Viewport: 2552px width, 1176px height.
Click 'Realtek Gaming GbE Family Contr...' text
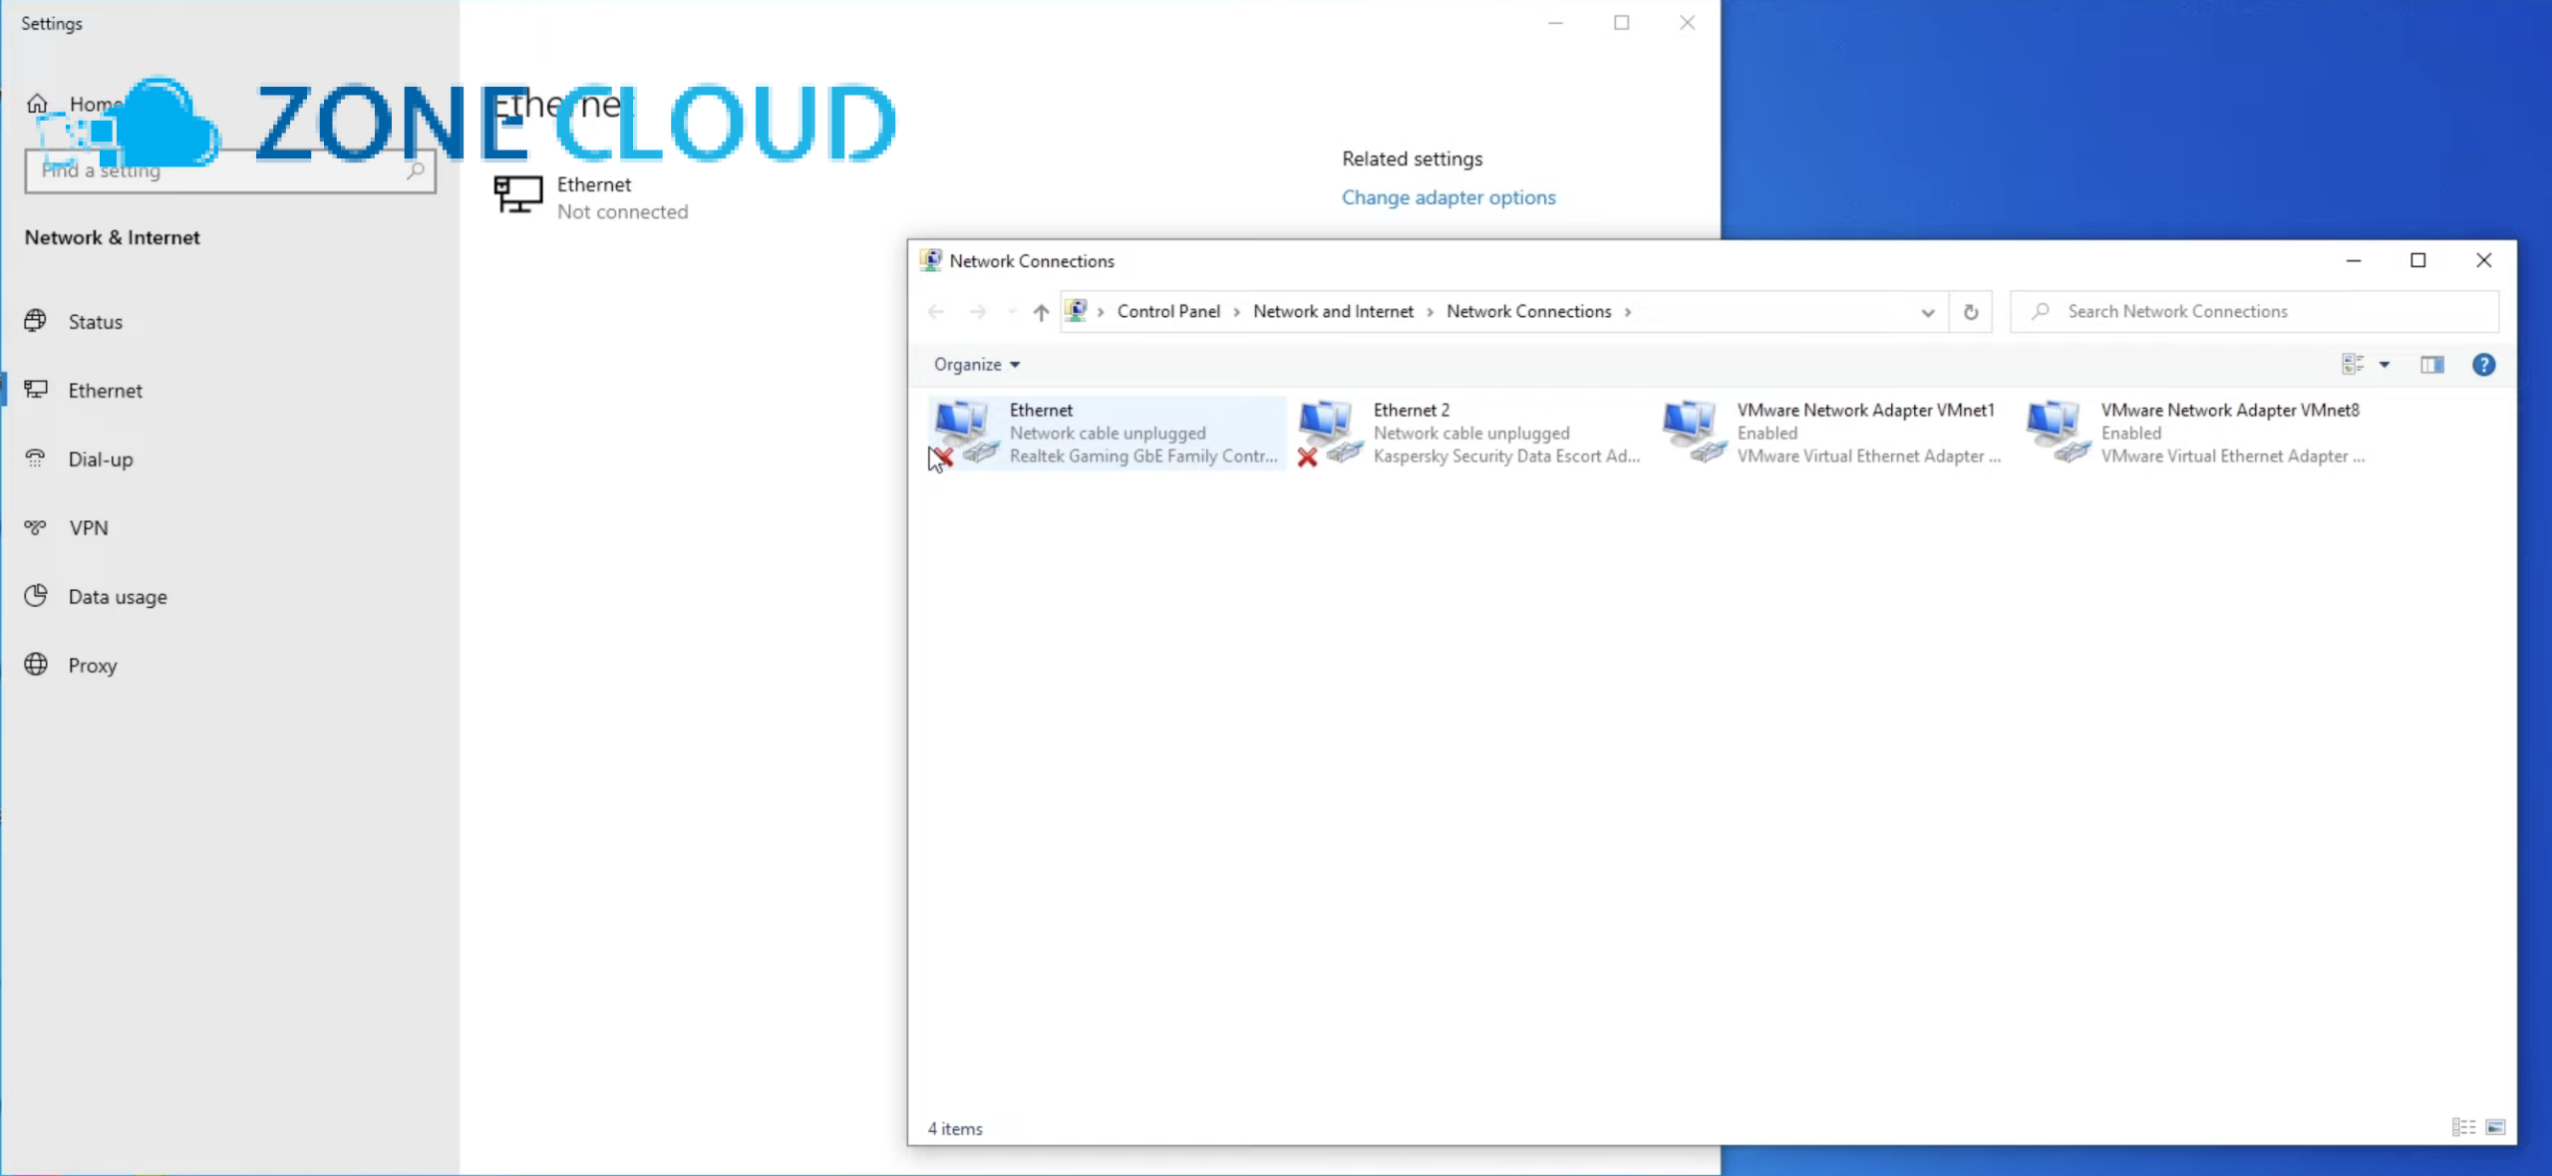coord(1143,456)
